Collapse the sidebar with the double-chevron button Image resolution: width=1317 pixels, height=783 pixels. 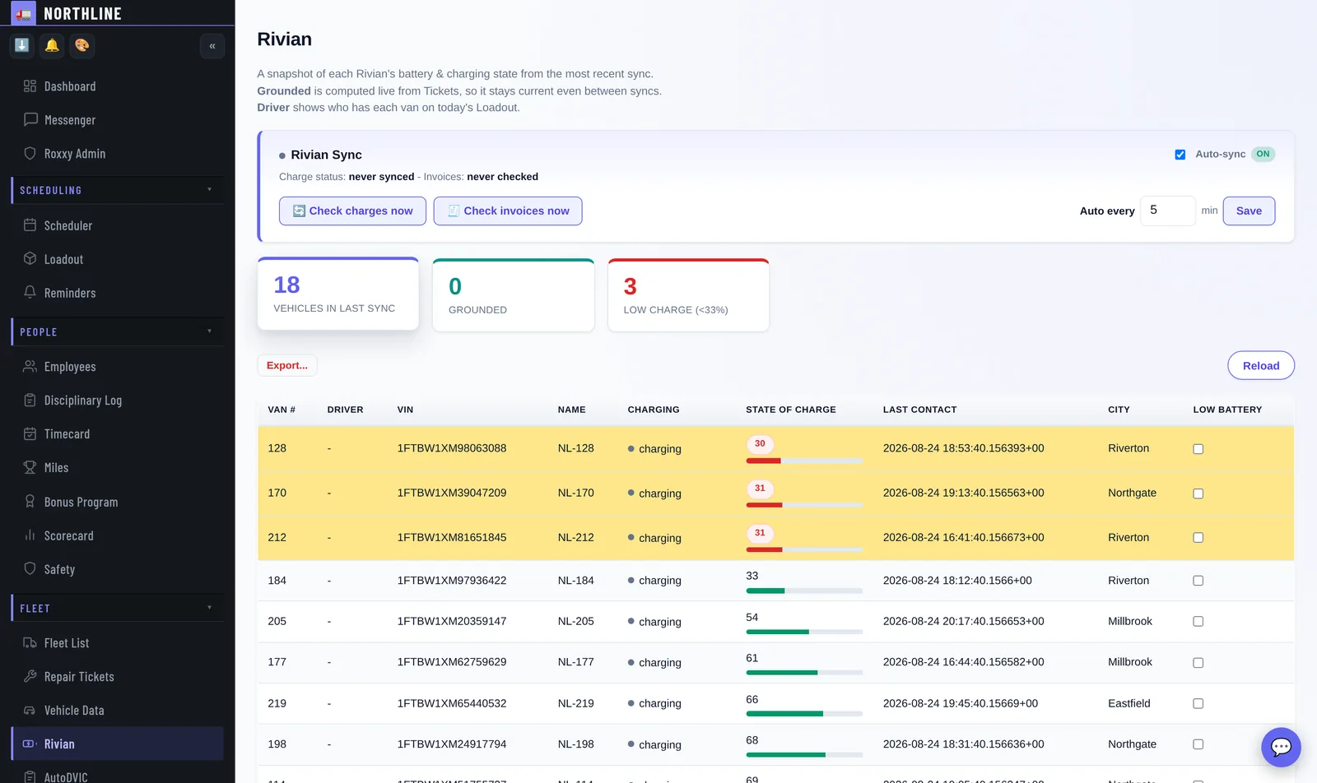point(212,46)
